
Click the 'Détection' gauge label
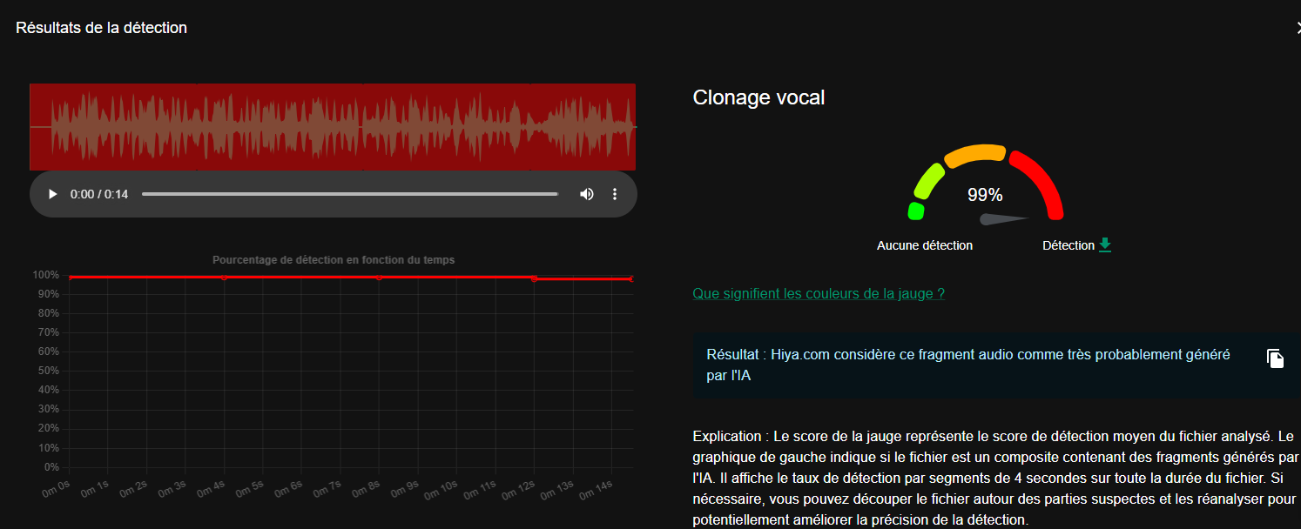pyautogui.click(x=1068, y=245)
